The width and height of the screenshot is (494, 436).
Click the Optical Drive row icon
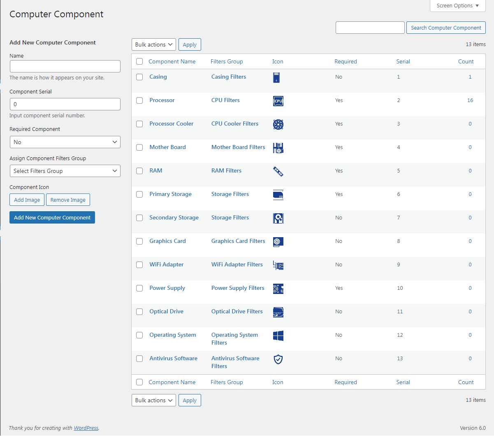pos(278,312)
